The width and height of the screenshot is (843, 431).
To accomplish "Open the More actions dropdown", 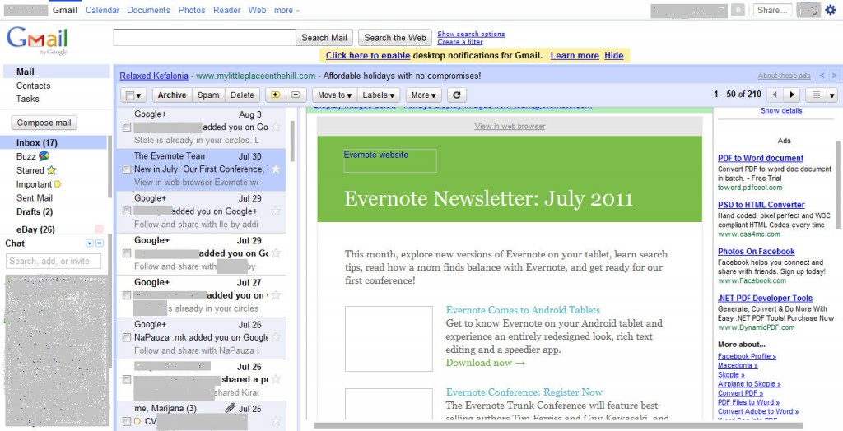I will 423,95.
